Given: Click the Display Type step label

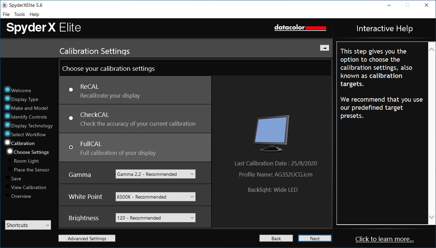Looking at the screenshot, I should 24,99.
